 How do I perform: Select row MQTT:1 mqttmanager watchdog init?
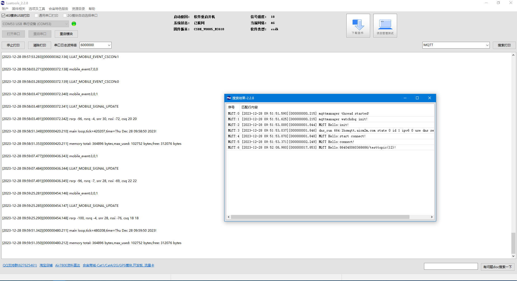(x=330, y=119)
